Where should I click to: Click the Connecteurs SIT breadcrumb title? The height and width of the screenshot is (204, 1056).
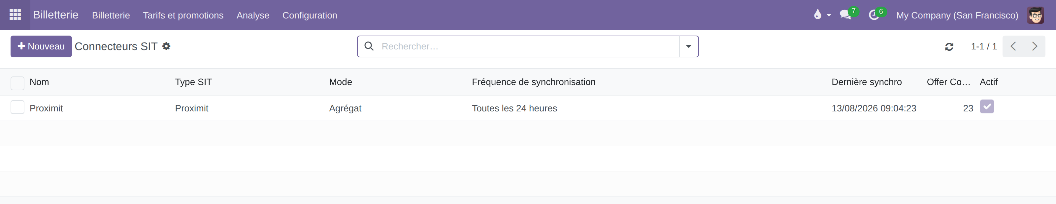coord(116,46)
